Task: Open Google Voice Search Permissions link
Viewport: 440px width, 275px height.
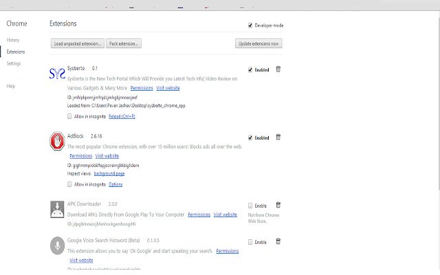Action: tap(228, 251)
